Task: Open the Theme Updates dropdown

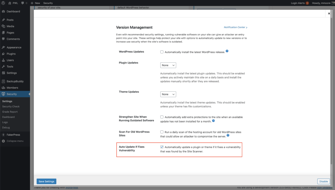Action: pos(168,94)
